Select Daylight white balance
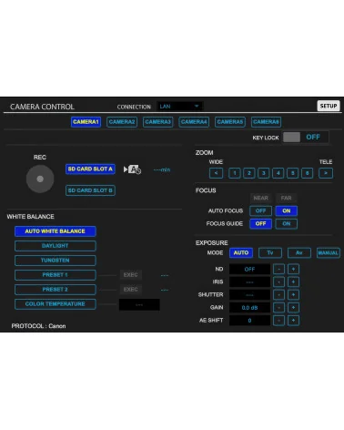Image resolution: width=344 pixels, height=430 pixels. [x=56, y=246]
